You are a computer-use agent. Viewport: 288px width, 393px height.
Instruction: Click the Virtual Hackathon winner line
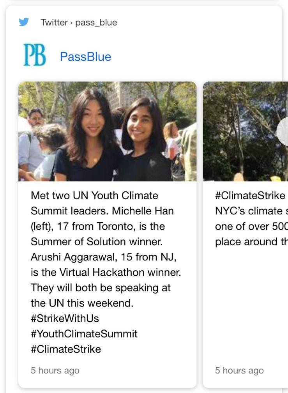[106, 272]
